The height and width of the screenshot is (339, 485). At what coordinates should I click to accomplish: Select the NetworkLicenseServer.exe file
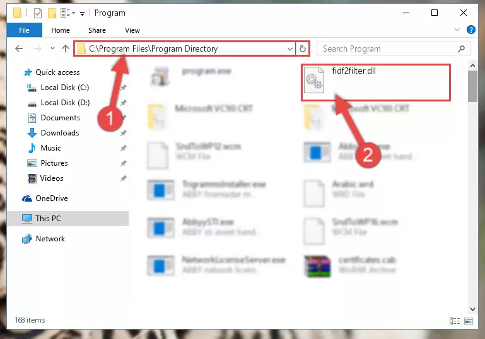233,260
